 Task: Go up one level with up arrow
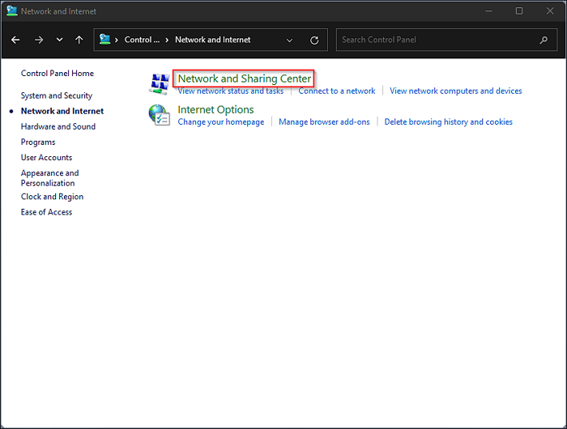[79, 40]
